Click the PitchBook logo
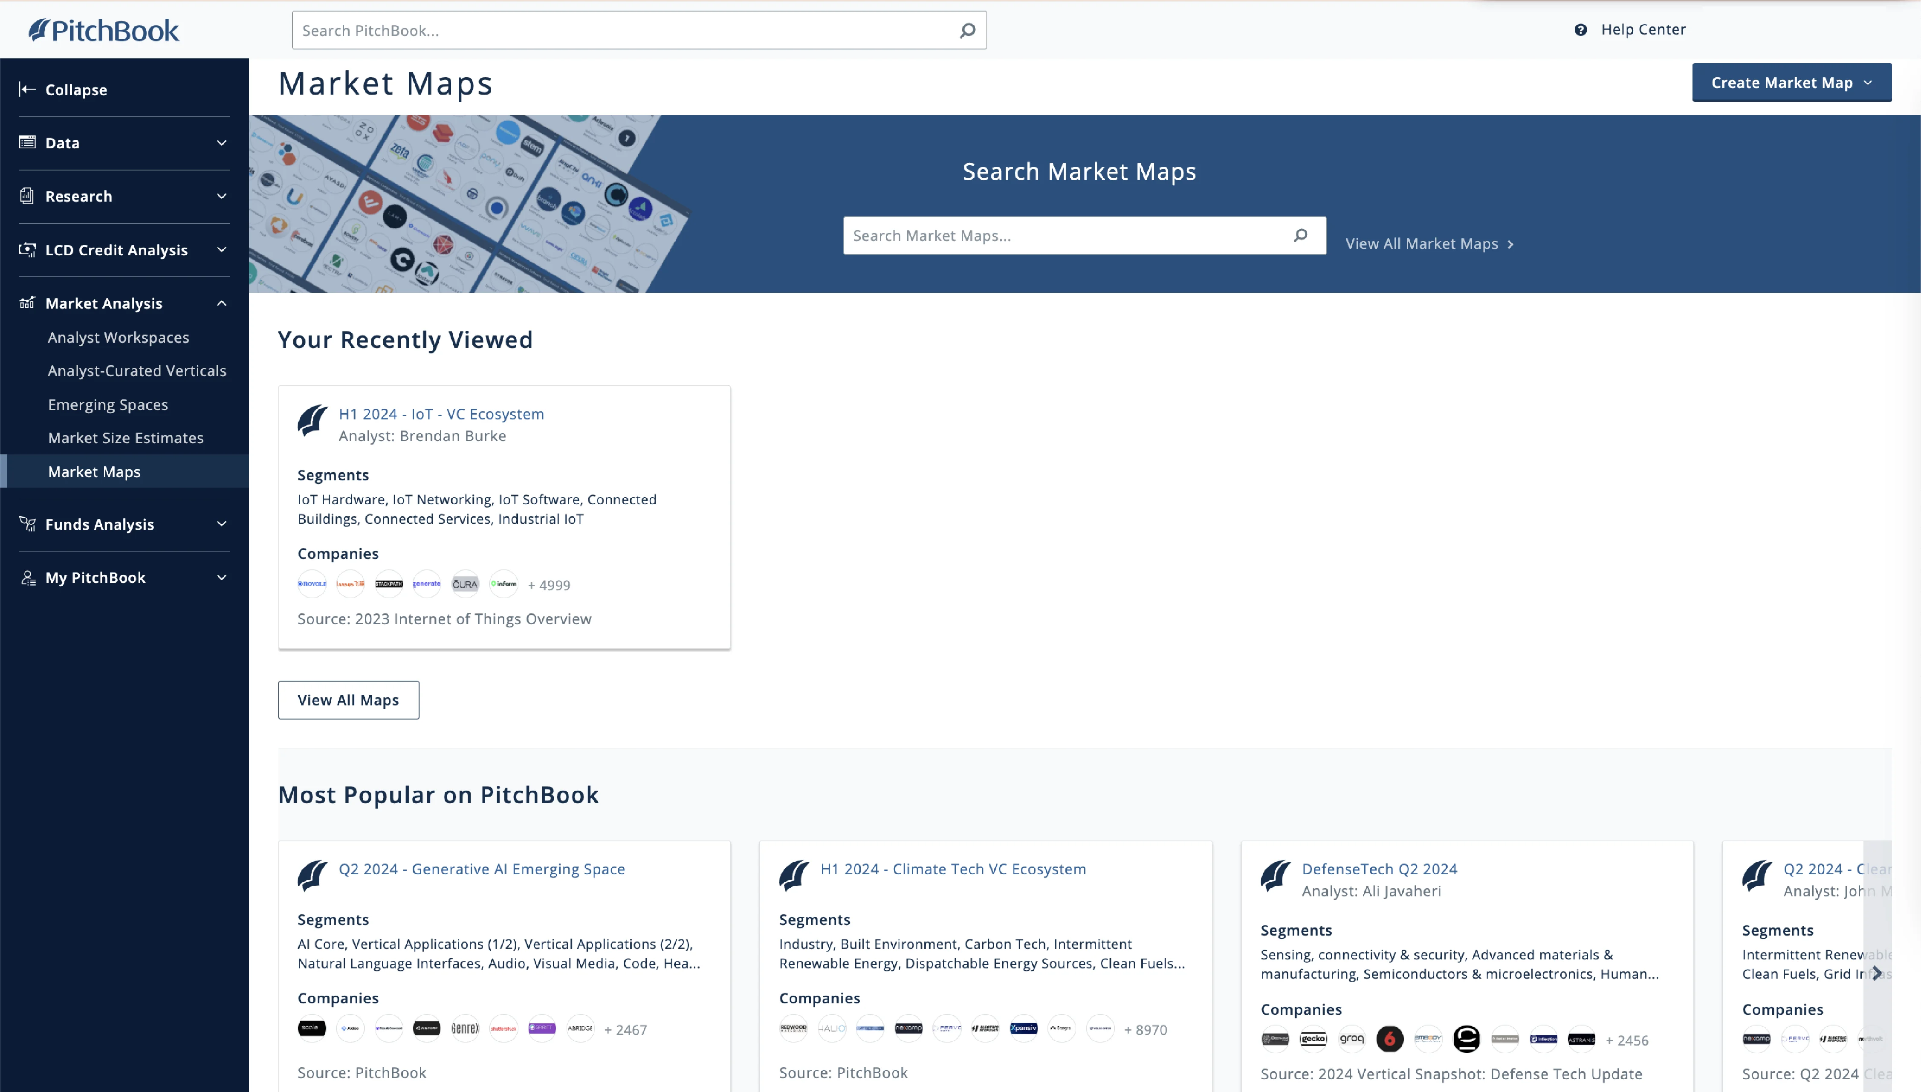Screen dimensions: 1921x1092 [x=104, y=30]
